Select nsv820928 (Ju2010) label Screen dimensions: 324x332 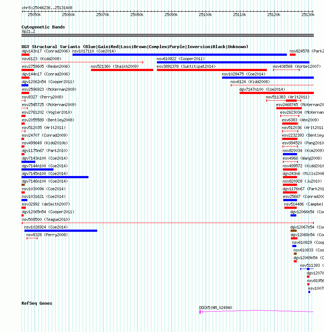click(302, 181)
